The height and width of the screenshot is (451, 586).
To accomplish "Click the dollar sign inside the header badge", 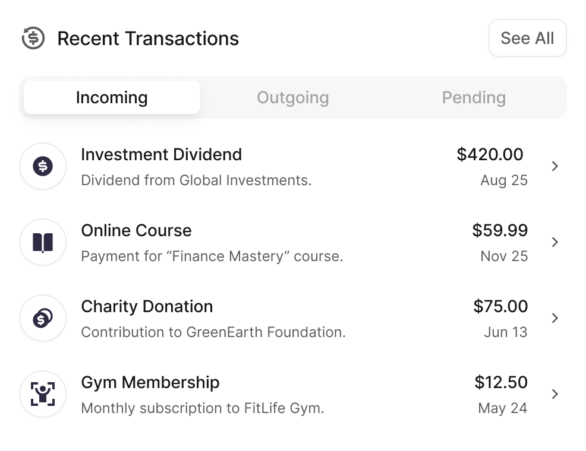I will [34, 38].
